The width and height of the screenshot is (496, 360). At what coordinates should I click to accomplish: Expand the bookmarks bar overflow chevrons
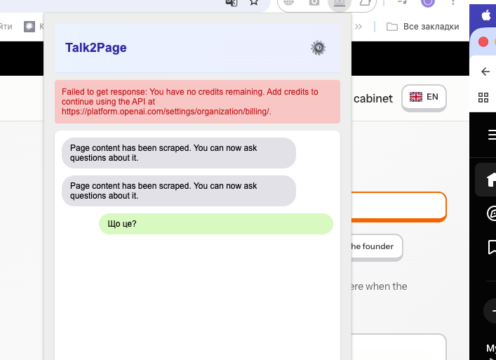pyautogui.click(x=358, y=27)
